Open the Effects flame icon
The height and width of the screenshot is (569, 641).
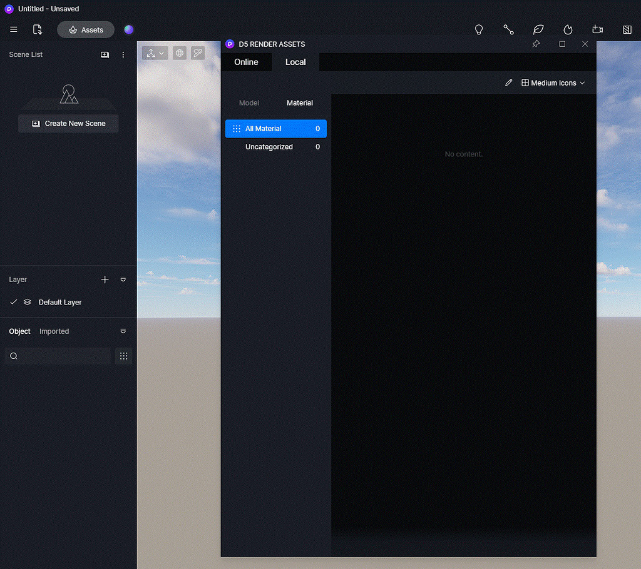click(568, 29)
